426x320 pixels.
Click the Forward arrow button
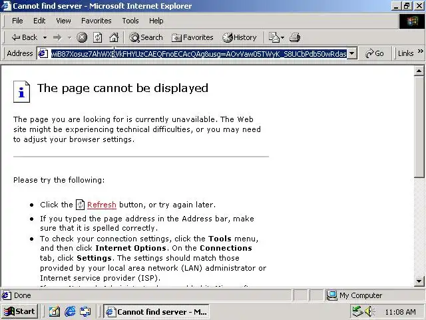(57, 37)
